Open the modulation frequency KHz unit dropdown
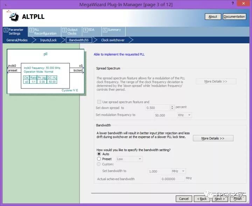Screen dimensions: 252x206 184,115
